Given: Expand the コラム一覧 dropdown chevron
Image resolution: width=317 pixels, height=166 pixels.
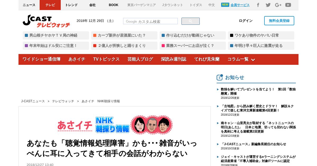Looking at the screenshot, I should pyautogui.click(x=253, y=60).
